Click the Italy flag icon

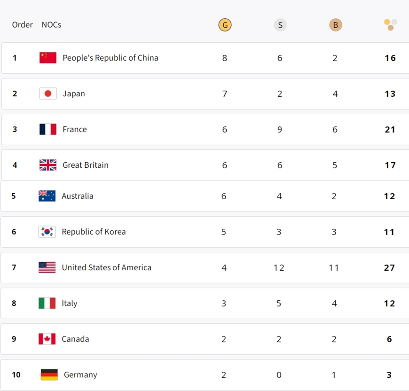(x=47, y=303)
